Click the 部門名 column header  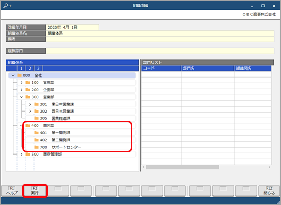pos(208,69)
